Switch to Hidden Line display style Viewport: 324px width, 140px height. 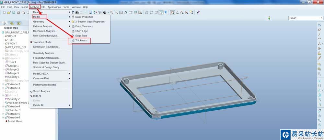(x=151, y=12)
